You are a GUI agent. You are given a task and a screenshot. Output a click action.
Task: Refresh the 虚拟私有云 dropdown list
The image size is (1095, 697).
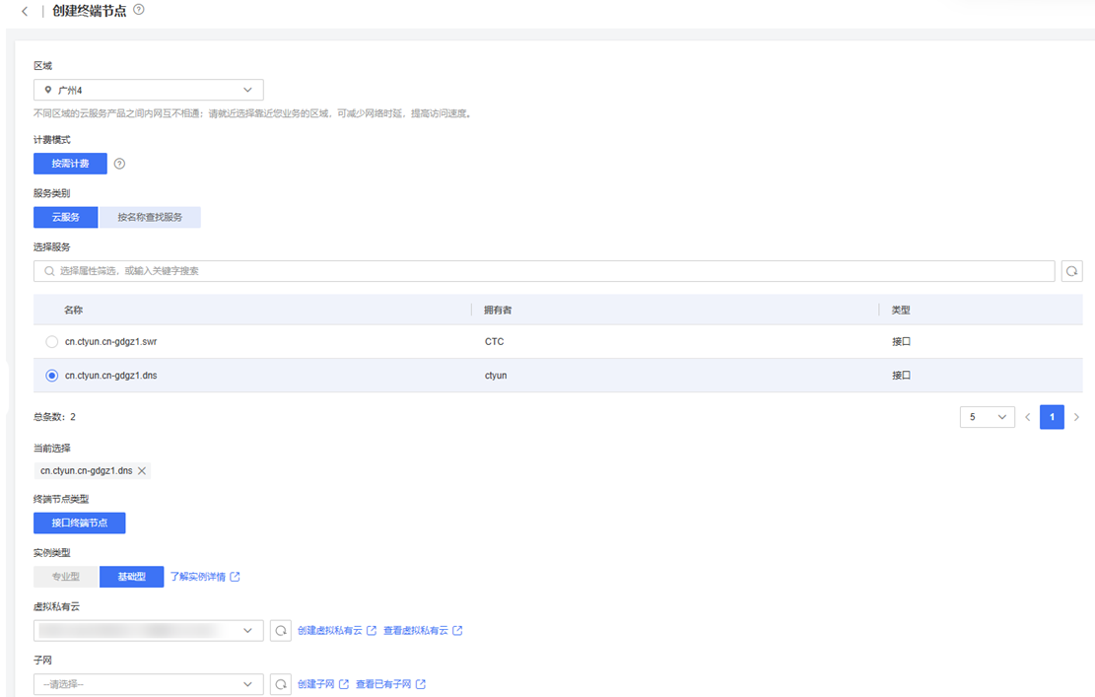coord(281,631)
